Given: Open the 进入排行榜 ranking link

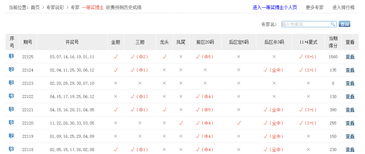Looking at the screenshot, I should click(x=343, y=7).
